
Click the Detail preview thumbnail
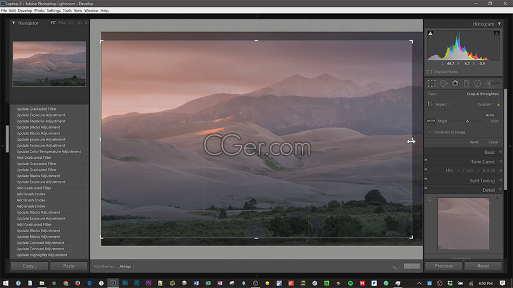463,223
